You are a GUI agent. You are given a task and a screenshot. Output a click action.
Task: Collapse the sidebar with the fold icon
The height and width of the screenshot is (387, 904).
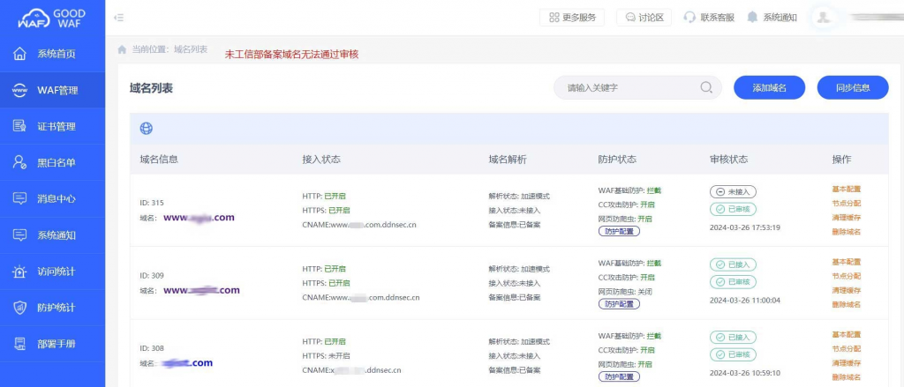[x=119, y=18]
